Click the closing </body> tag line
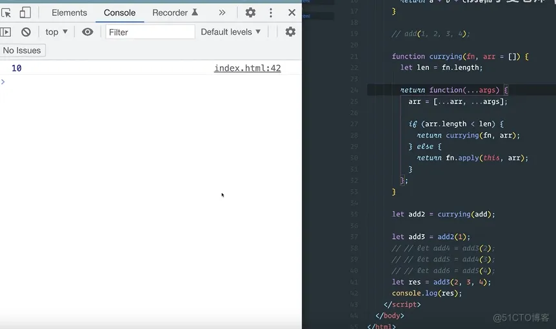 tap(390, 315)
